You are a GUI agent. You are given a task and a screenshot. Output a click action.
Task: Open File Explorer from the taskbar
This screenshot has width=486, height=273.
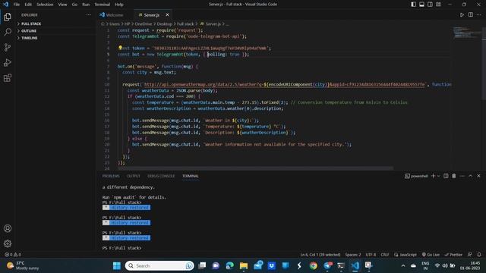(x=244, y=265)
